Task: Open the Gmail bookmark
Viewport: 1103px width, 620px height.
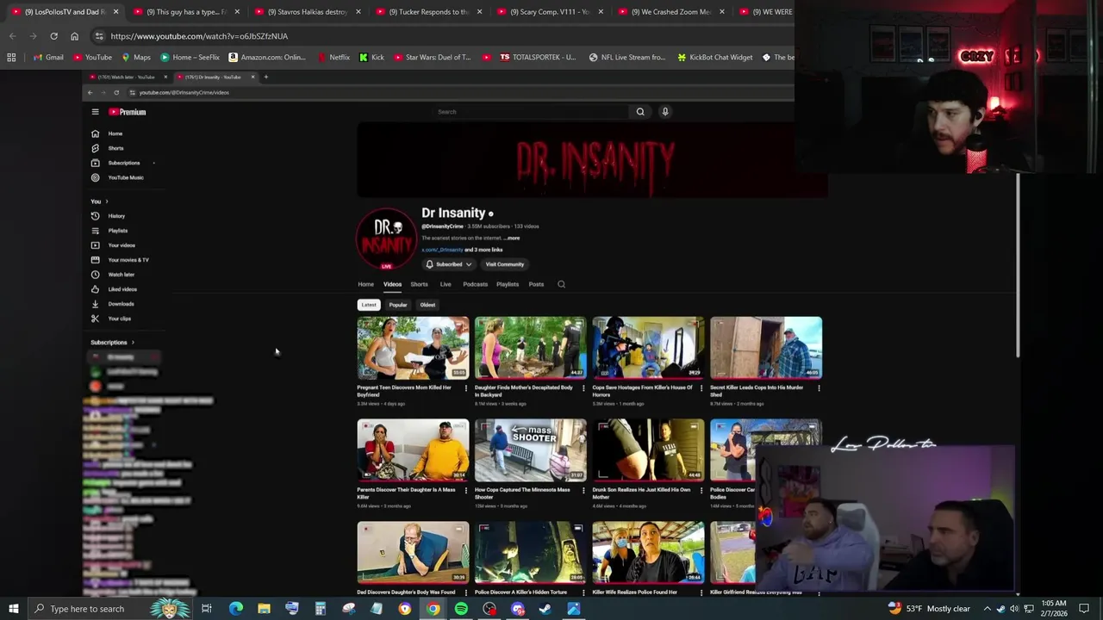Action: (48, 58)
